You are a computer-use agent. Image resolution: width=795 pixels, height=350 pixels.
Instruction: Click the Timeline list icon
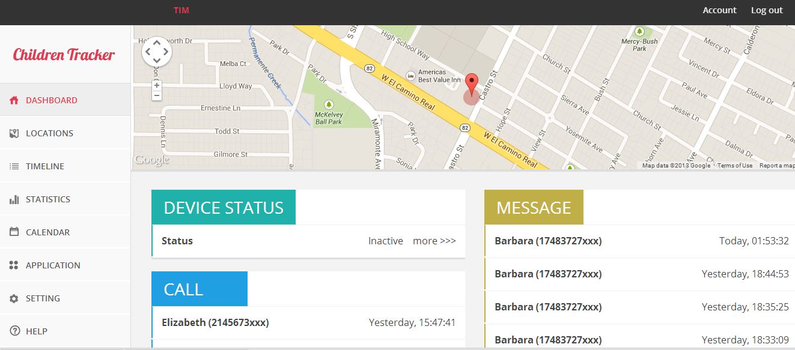[14, 166]
